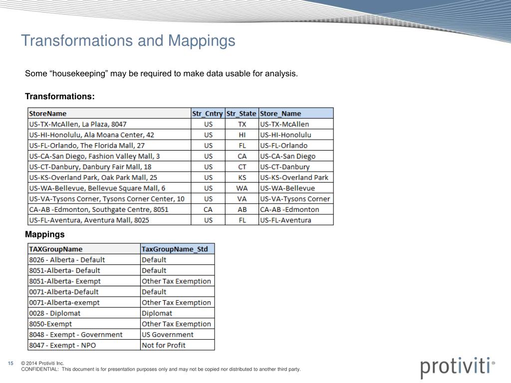Image resolution: width=511 pixels, height=383 pixels.
Task: Click cell '0071-Alberta-Default'
Action: (84, 292)
